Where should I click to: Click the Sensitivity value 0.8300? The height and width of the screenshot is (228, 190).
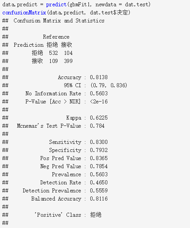pos(99,142)
